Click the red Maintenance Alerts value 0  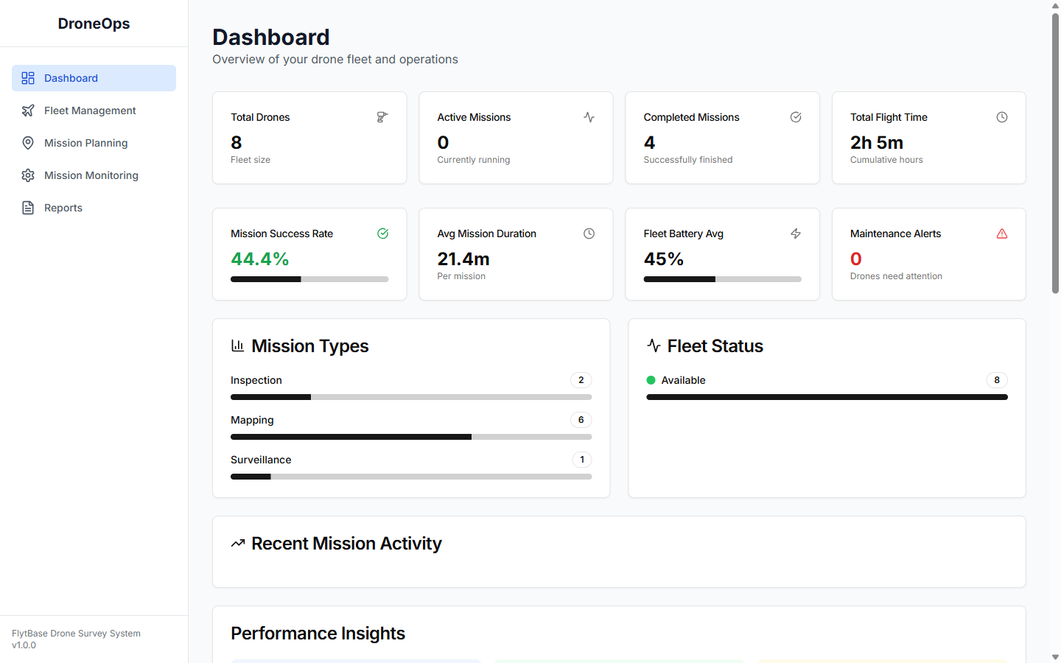[x=856, y=259]
